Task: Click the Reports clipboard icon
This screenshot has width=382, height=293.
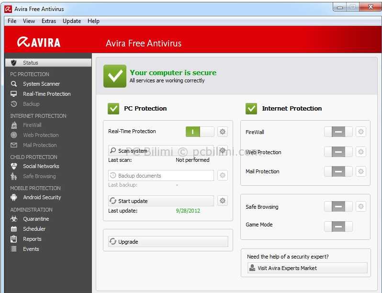Action: (x=14, y=239)
